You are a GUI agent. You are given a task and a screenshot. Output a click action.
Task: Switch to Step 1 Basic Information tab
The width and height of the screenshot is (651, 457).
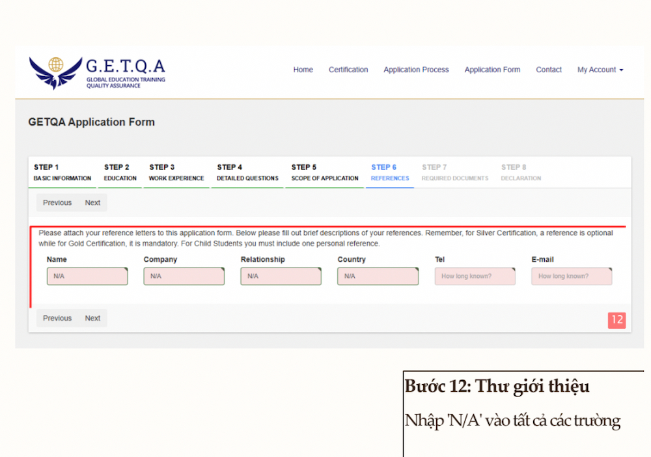pos(62,173)
